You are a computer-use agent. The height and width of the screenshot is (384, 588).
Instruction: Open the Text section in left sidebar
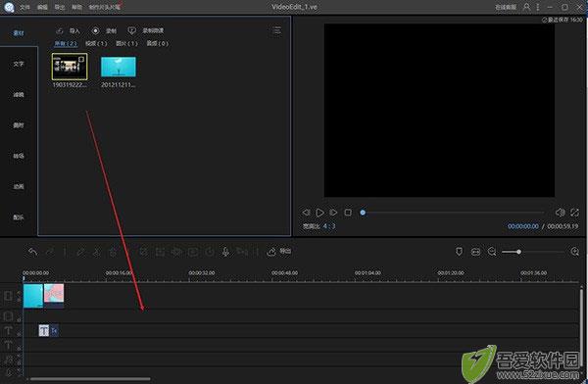[x=19, y=64]
